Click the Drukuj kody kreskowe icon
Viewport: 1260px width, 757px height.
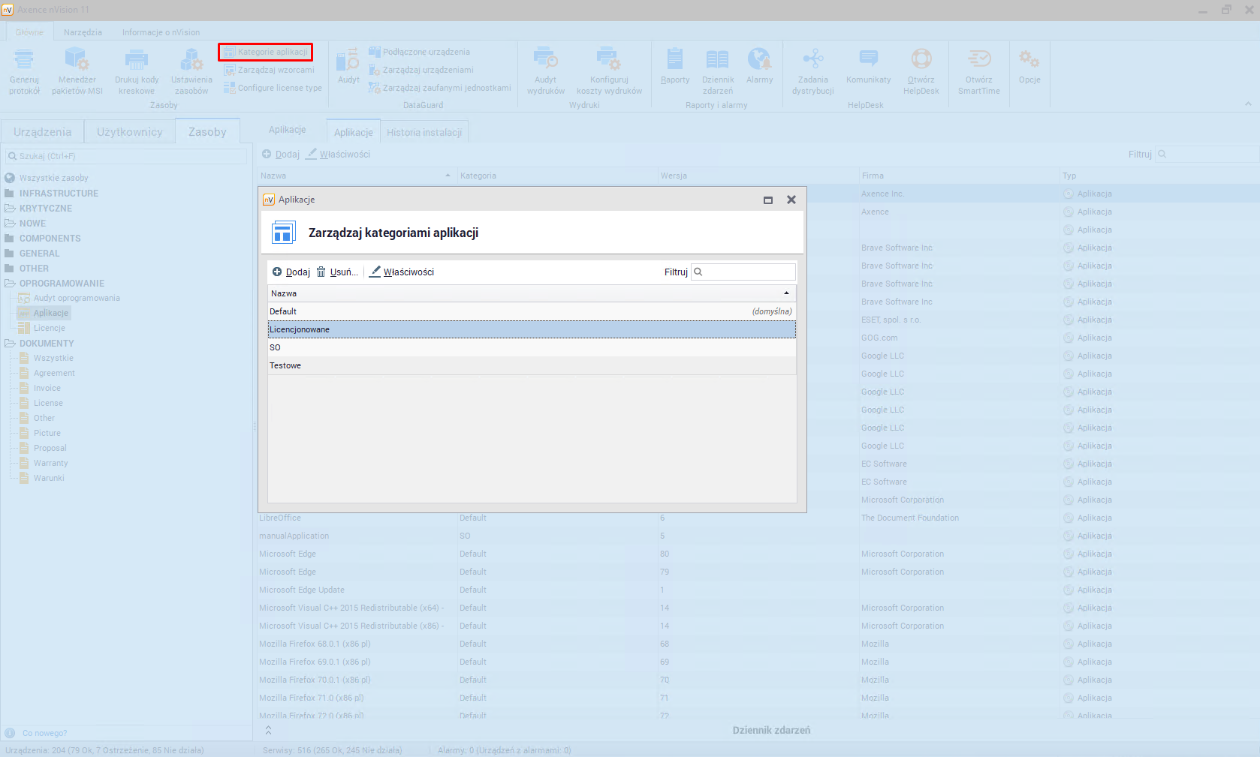[137, 60]
